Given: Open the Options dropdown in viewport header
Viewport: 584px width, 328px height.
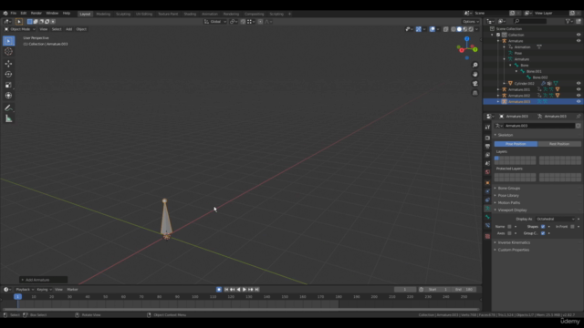Looking at the screenshot, I should 471,22.
